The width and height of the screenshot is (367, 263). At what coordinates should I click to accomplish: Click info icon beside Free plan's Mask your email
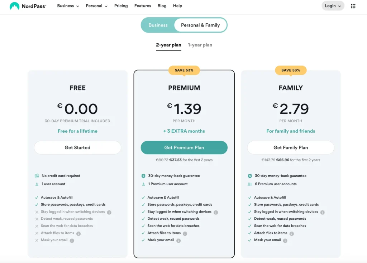coord(72,240)
